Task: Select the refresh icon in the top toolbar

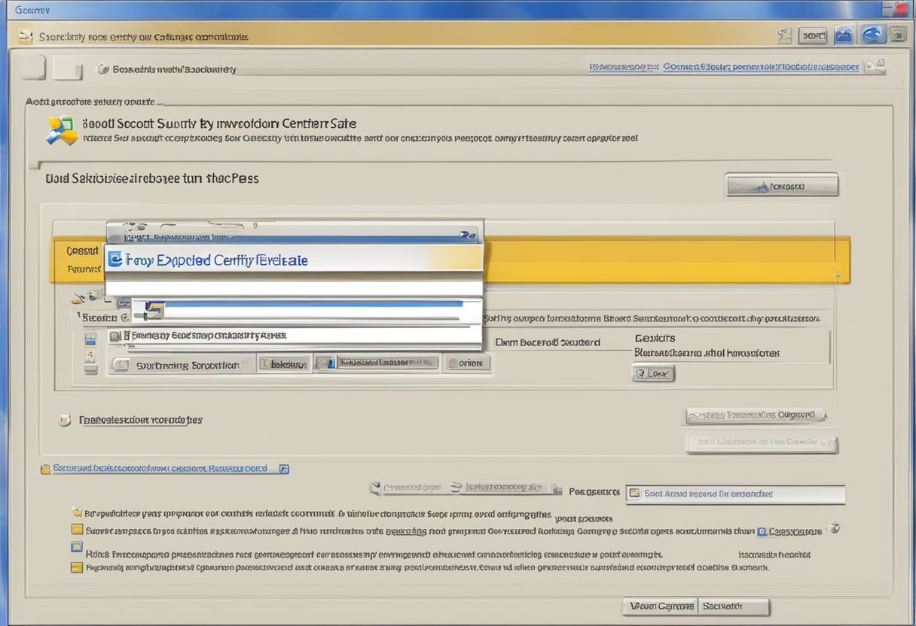Action: (x=872, y=34)
